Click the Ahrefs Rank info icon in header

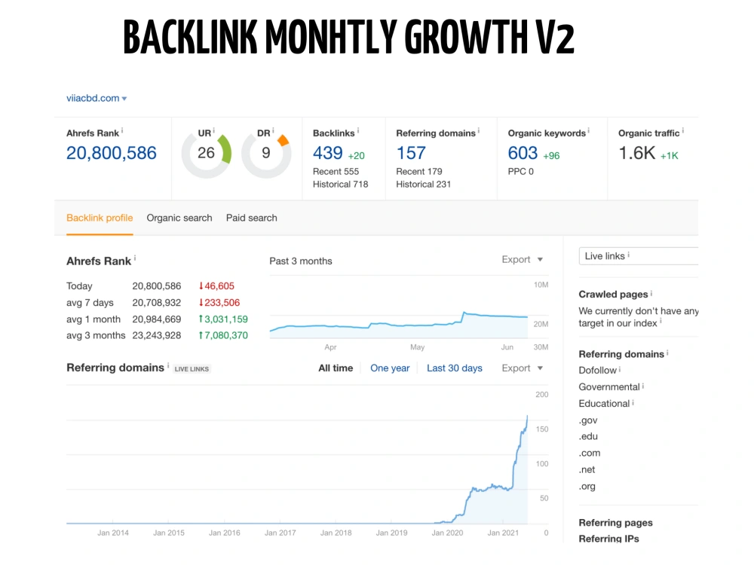[122, 130]
